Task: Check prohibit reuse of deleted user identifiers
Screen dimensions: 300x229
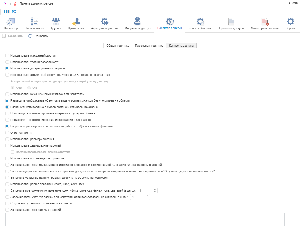Action: click(x=7, y=190)
